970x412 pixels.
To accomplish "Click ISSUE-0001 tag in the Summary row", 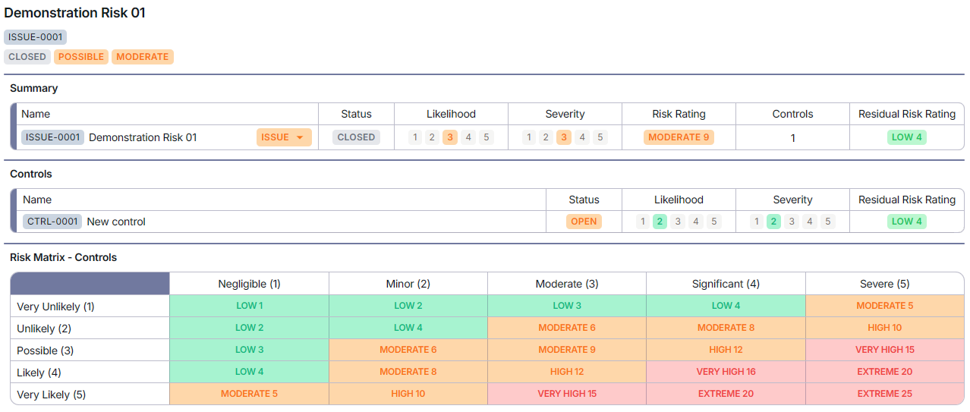I will pos(52,137).
